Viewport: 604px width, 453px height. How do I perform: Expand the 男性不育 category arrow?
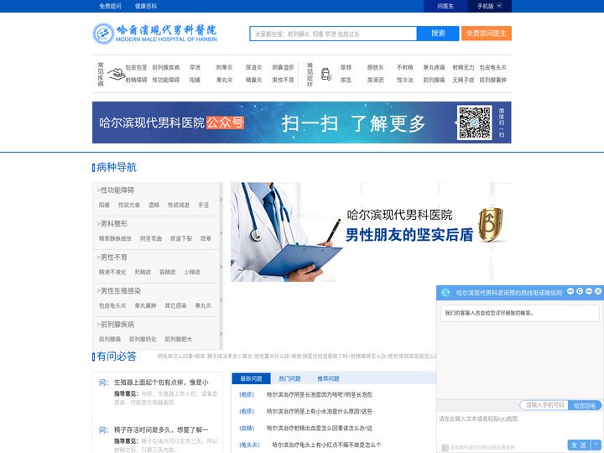pos(221,267)
